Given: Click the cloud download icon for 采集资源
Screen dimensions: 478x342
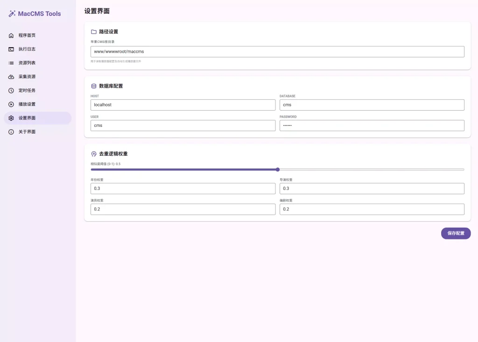Looking at the screenshot, I should (x=11, y=77).
